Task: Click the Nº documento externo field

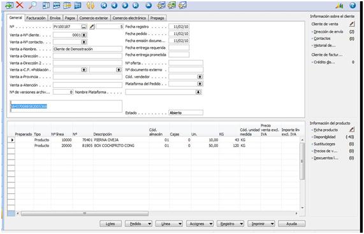Action: [x=186, y=70]
